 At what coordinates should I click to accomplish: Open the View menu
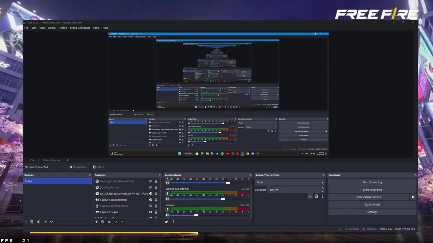[x=42, y=28]
